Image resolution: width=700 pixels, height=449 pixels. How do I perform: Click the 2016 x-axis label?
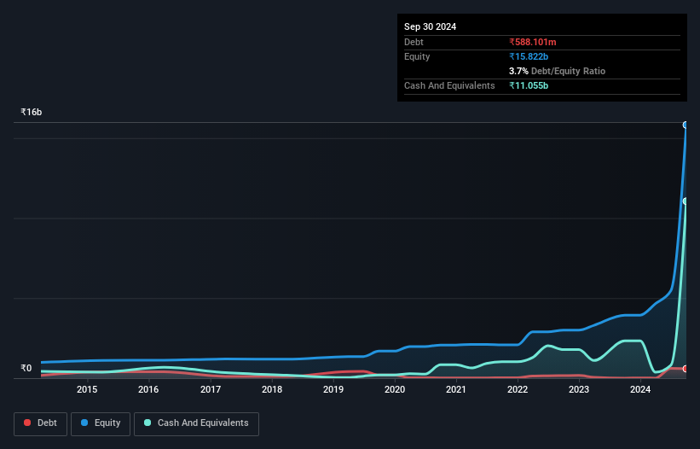point(148,389)
